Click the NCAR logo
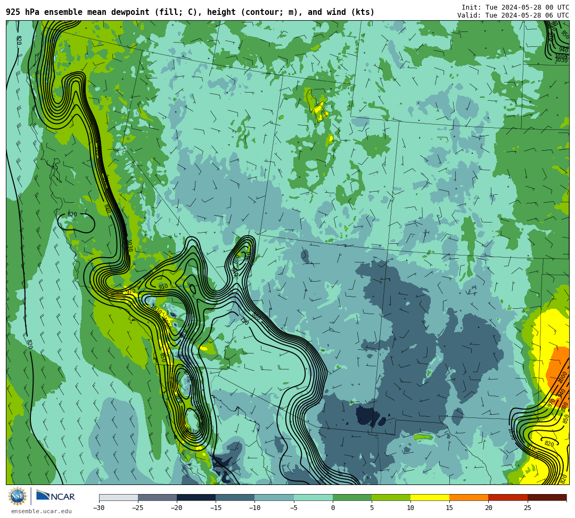Image resolution: width=575 pixels, height=518 pixels. click(55, 496)
